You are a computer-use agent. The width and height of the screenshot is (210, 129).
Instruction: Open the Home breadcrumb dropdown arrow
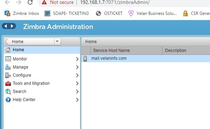(57, 41)
